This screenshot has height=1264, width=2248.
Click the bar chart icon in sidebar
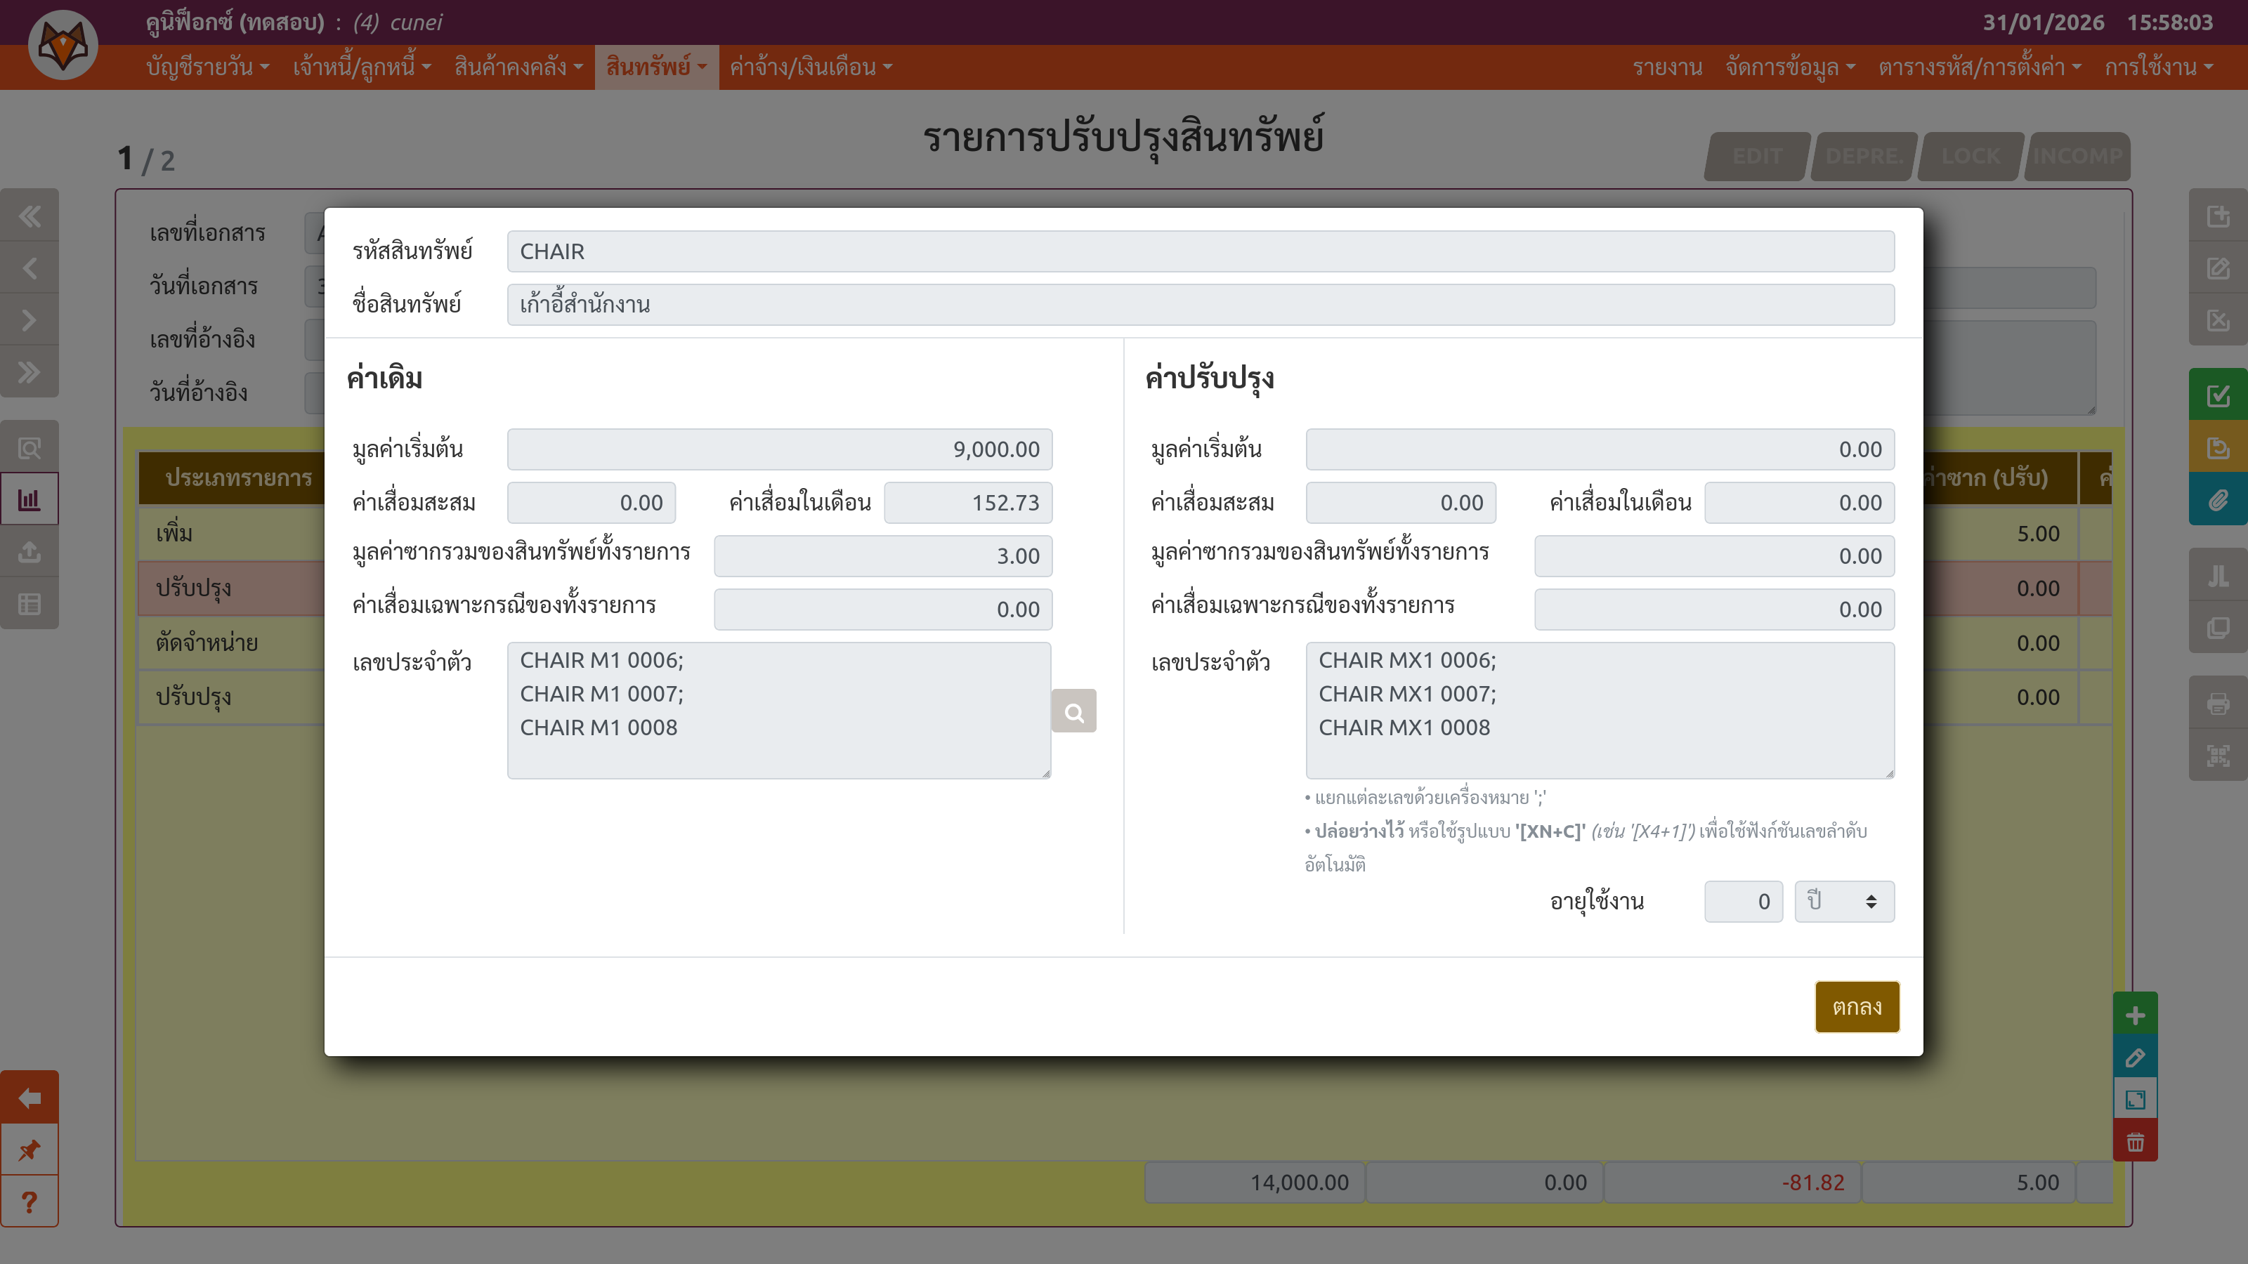click(29, 500)
